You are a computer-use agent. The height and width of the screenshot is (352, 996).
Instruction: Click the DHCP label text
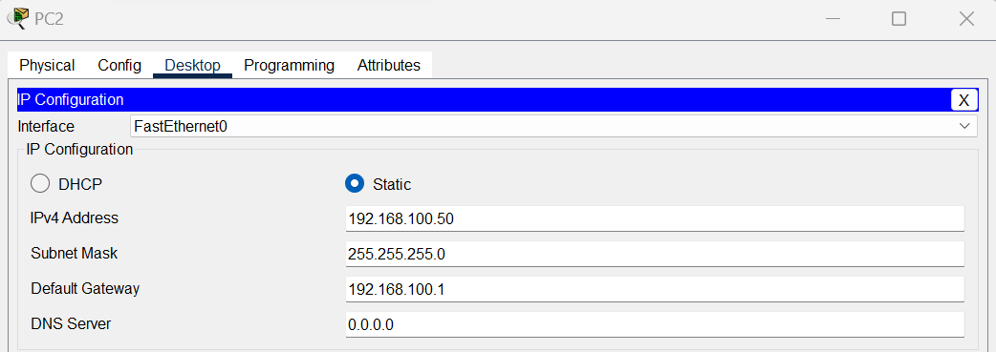tap(80, 184)
